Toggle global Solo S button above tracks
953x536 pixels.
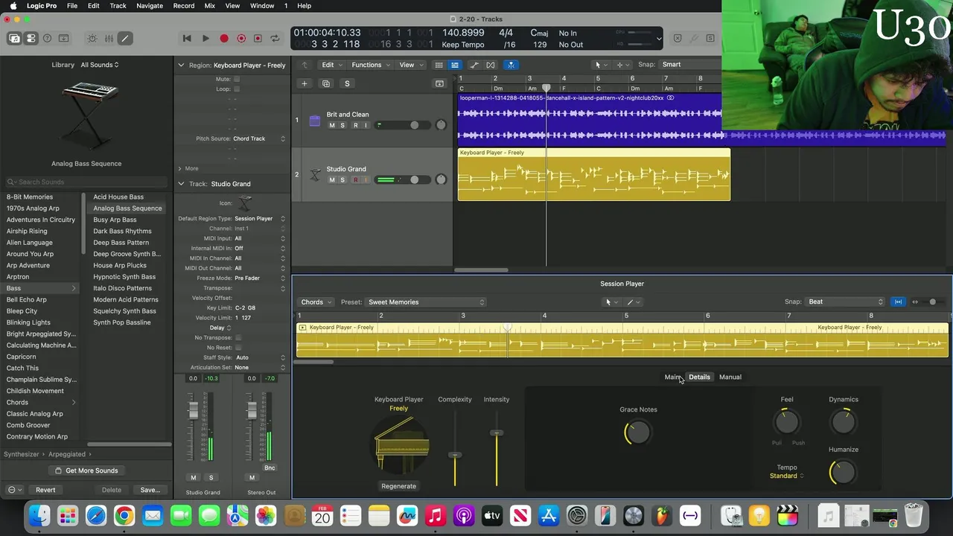click(347, 83)
